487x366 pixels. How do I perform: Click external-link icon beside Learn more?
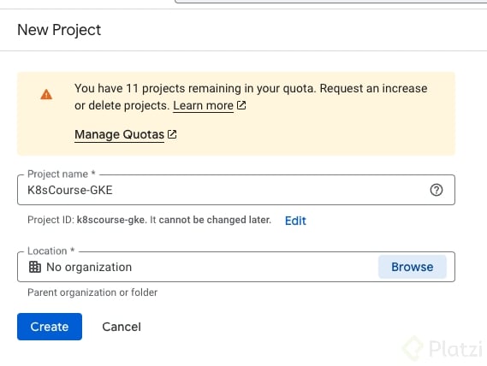pyautogui.click(x=241, y=105)
